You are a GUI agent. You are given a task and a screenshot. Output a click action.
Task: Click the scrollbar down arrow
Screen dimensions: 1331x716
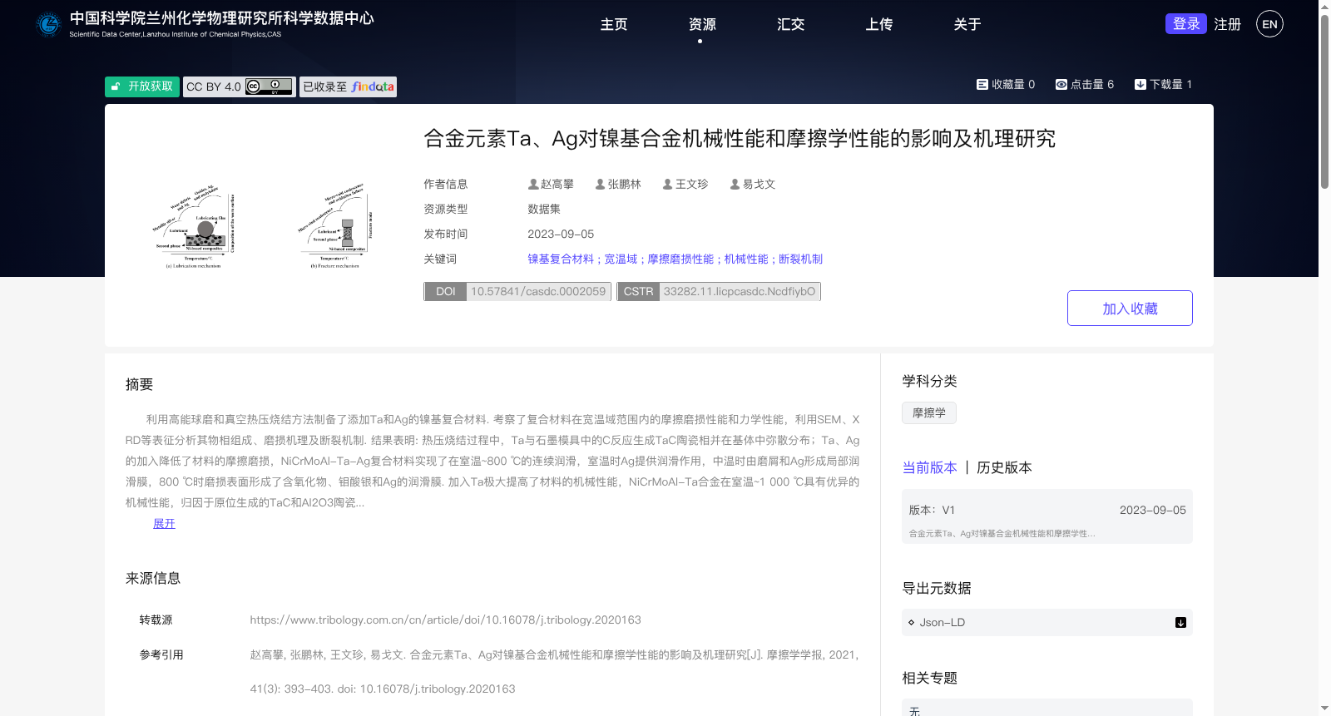(1324, 709)
